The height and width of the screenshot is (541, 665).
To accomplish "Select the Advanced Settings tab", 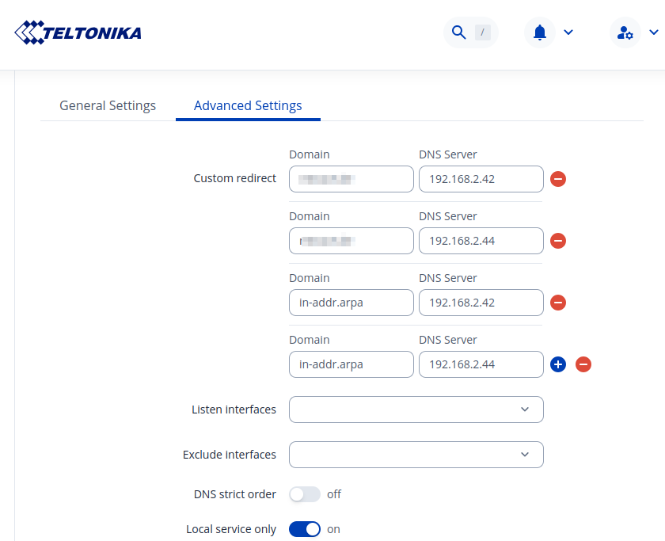I will (x=248, y=105).
